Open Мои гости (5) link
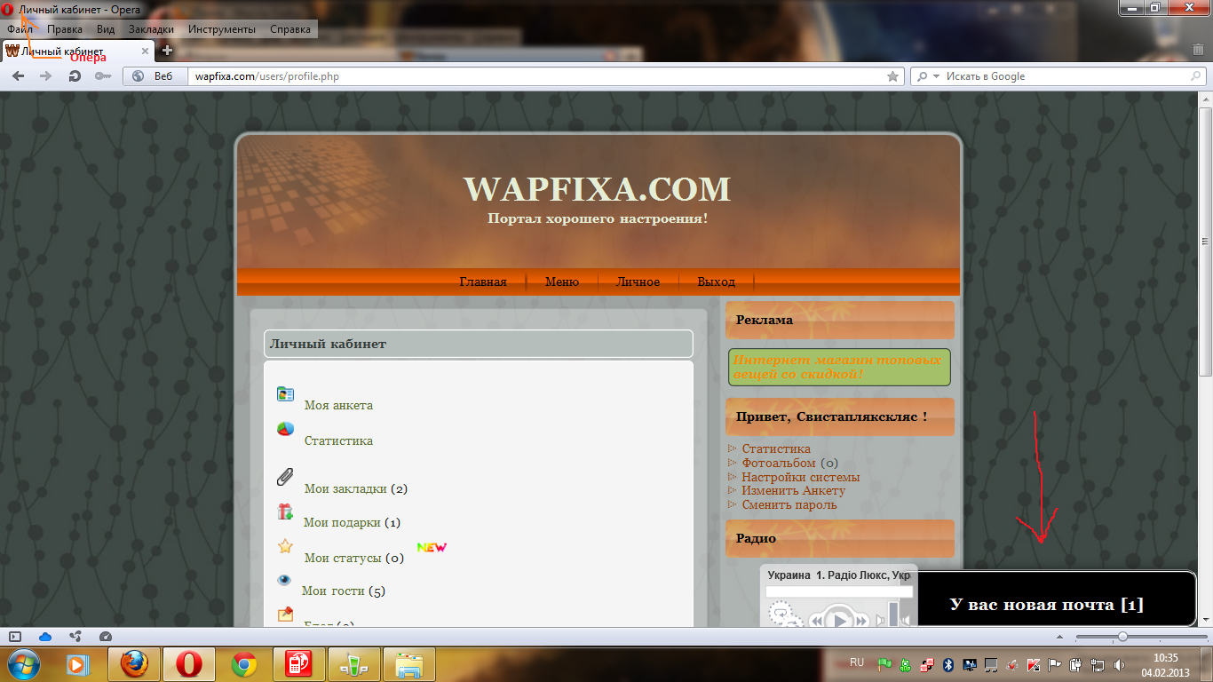 point(344,591)
